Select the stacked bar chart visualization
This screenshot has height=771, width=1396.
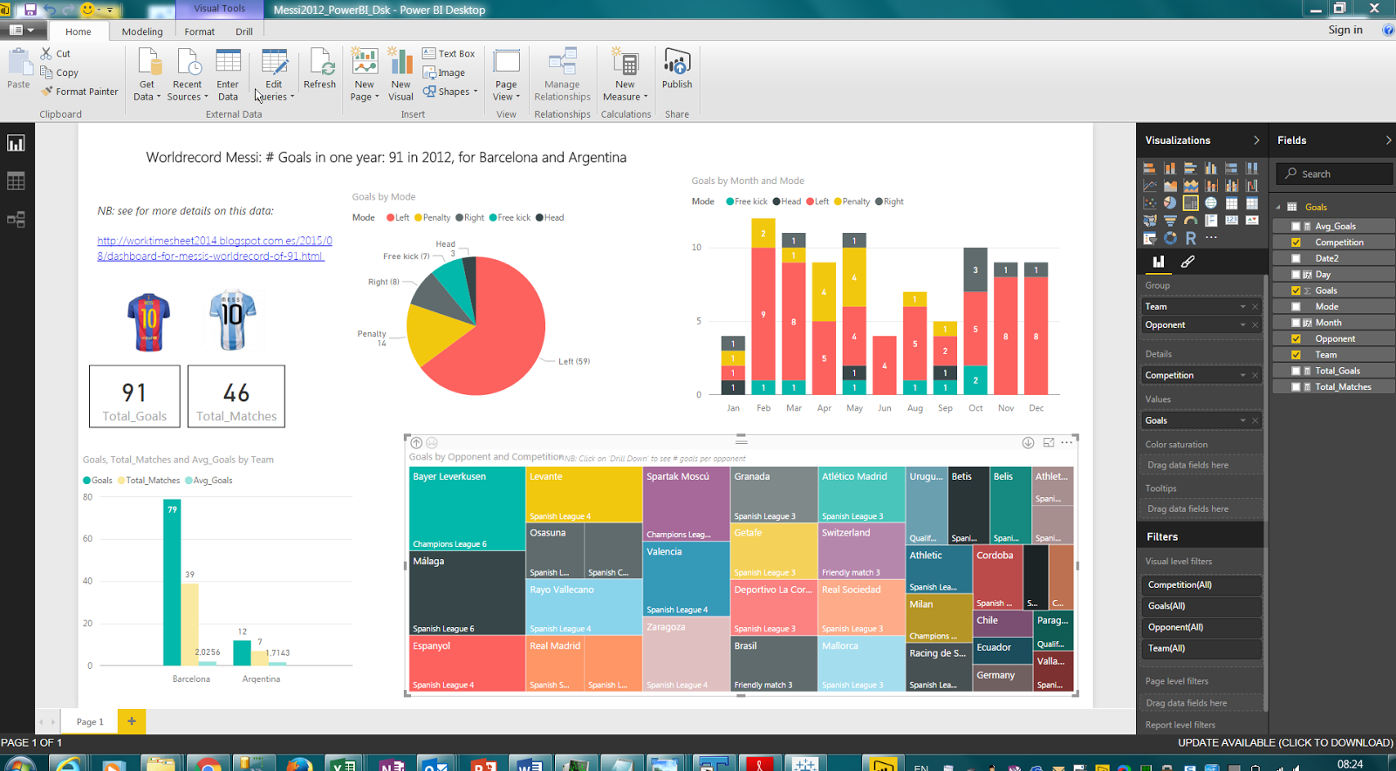(1150, 167)
